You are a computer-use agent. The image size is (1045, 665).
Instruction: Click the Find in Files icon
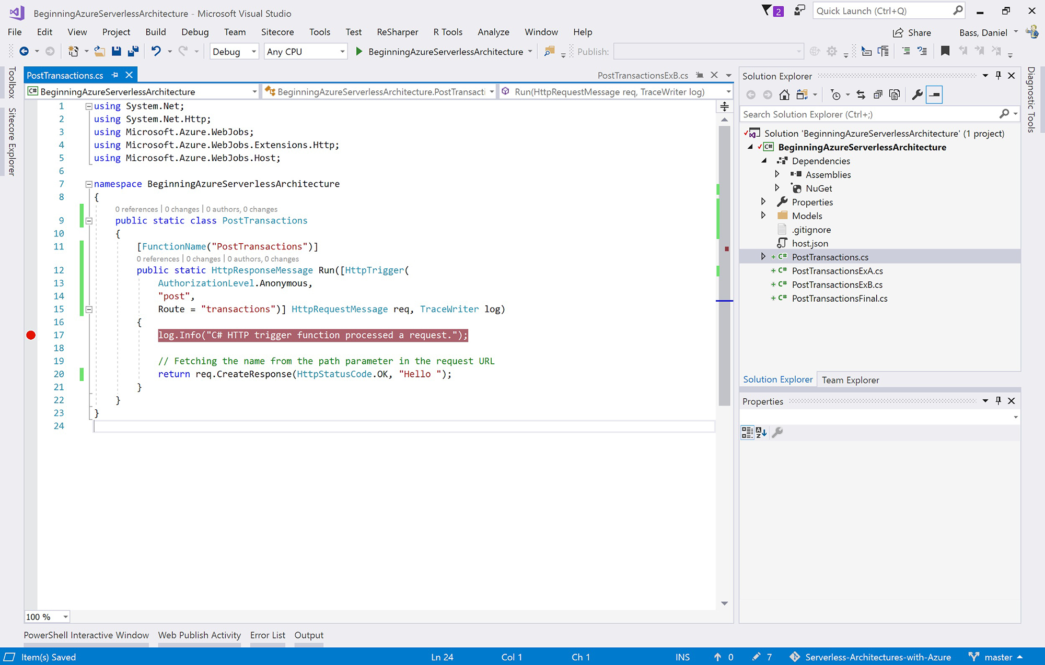point(549,51)
